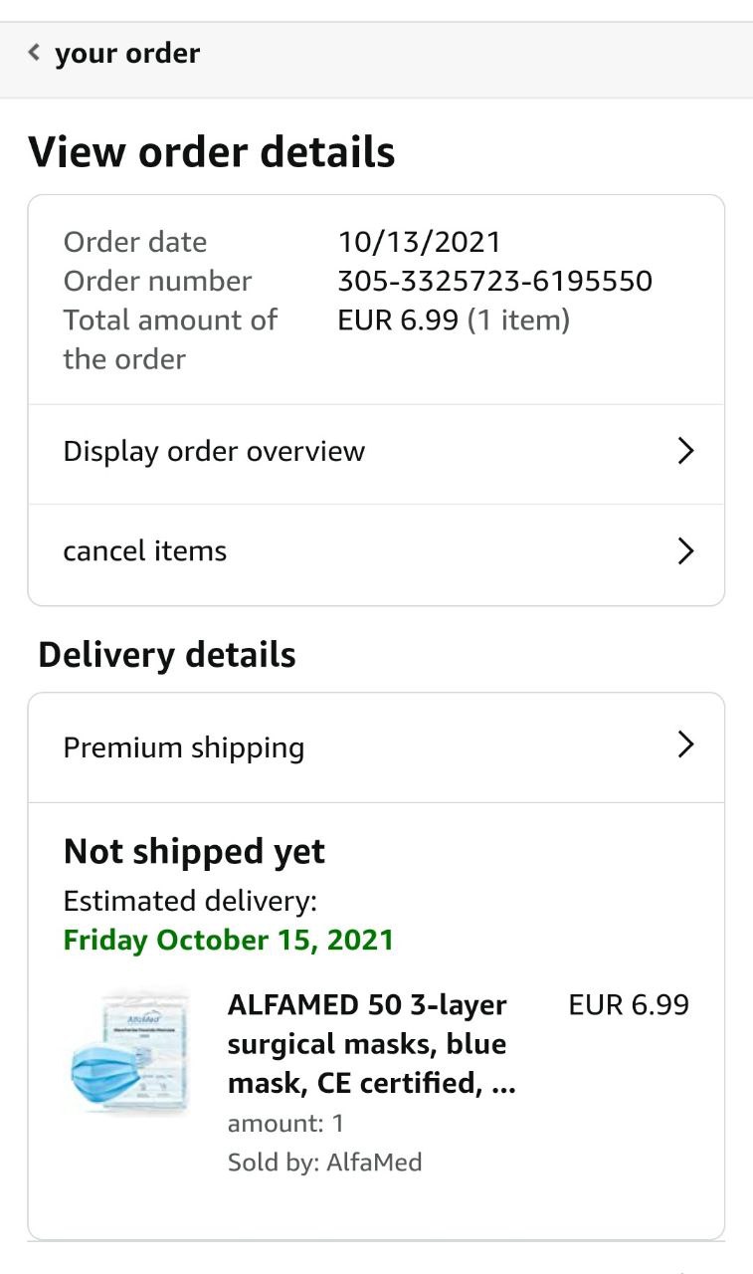Image resolution: width=753 pixels, height=1274 pixels.
Task: Click the 'Delivery details' section heading
Action: pyautogui.click(x=167, y=655)
